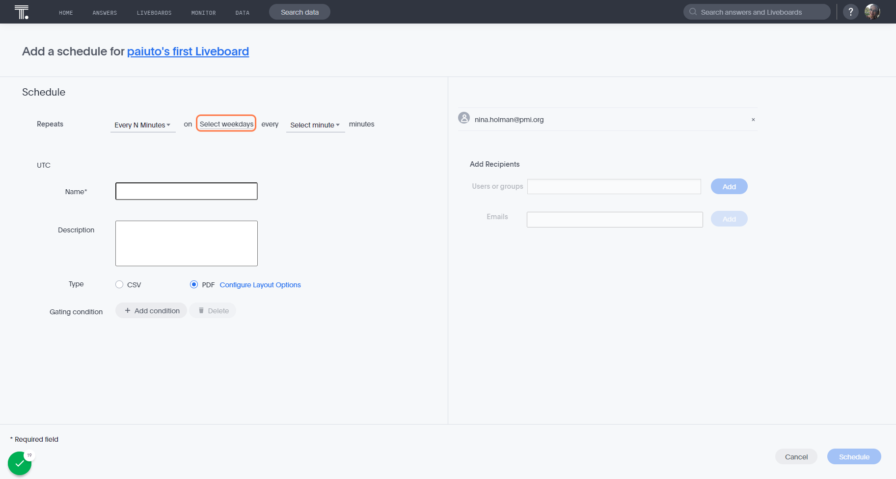Click Add condition button

pyautogui.click(x=151, y=310)
